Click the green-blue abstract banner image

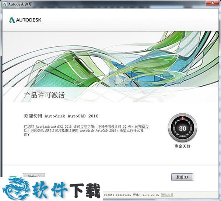point(110,59)
